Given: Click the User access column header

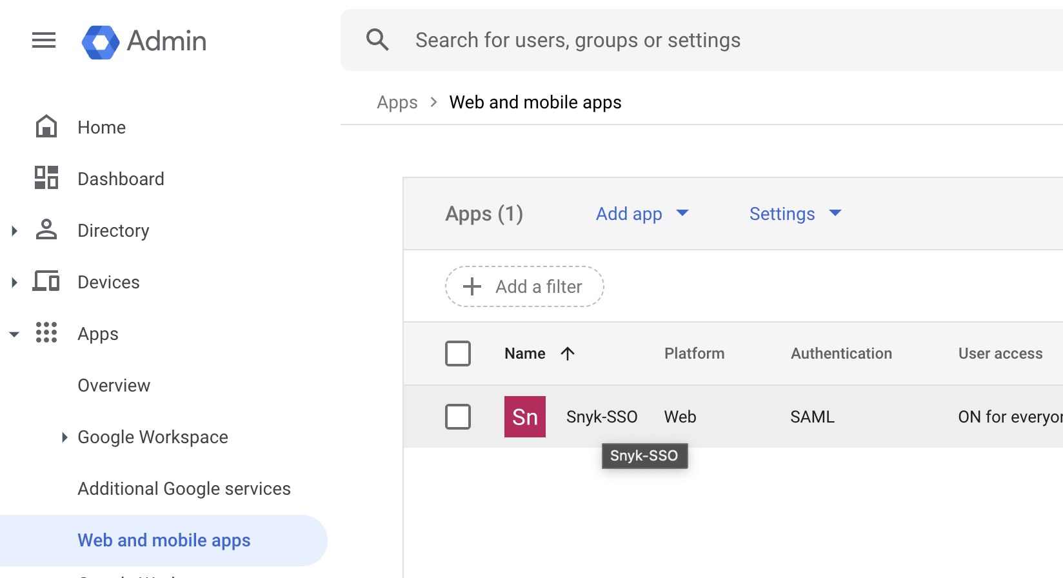Looking at the screenshot, I should [x=1000, y=354].
